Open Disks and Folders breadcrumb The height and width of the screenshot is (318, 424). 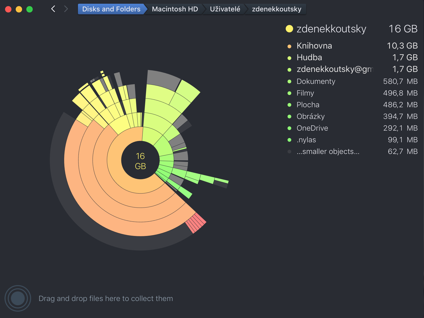pos(111,9)
